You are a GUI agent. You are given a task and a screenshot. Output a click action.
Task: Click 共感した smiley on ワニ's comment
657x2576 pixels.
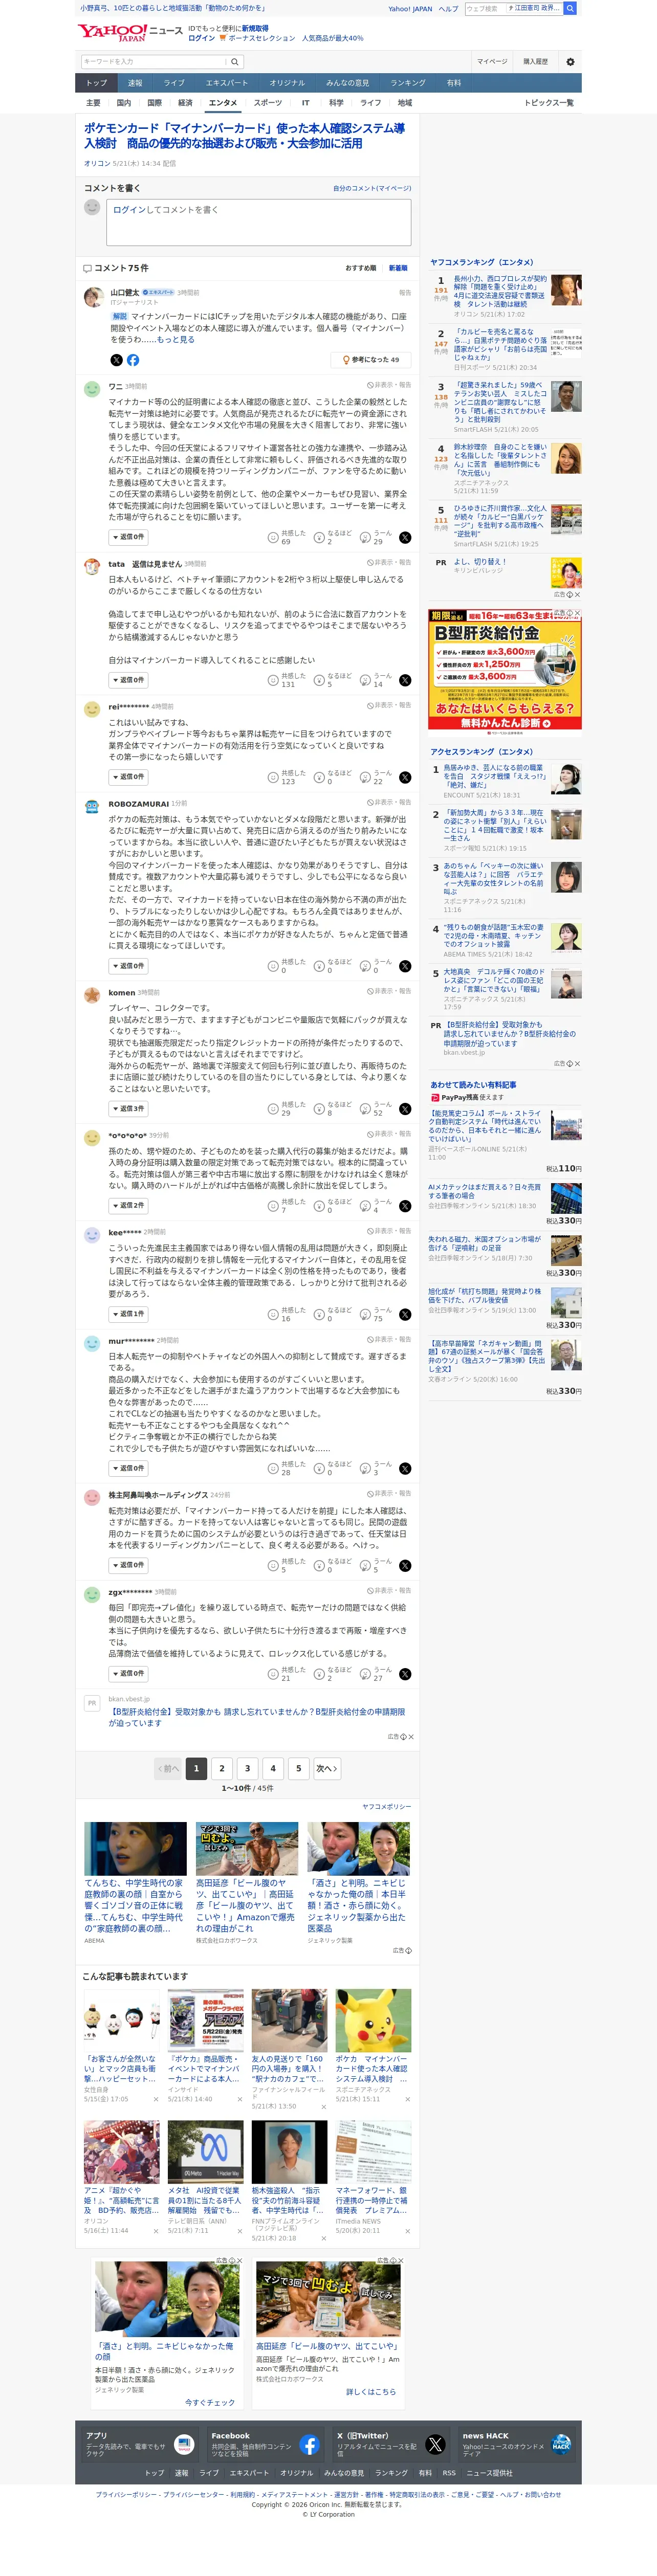(x=272, y=537)
